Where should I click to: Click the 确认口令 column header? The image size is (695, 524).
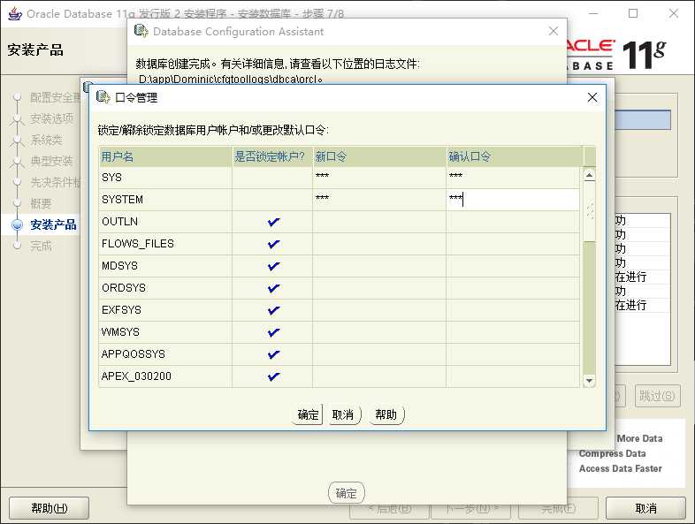point(515,156)
